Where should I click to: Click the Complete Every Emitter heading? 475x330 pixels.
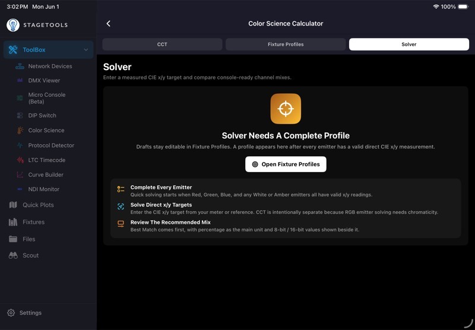pos(161,188)
